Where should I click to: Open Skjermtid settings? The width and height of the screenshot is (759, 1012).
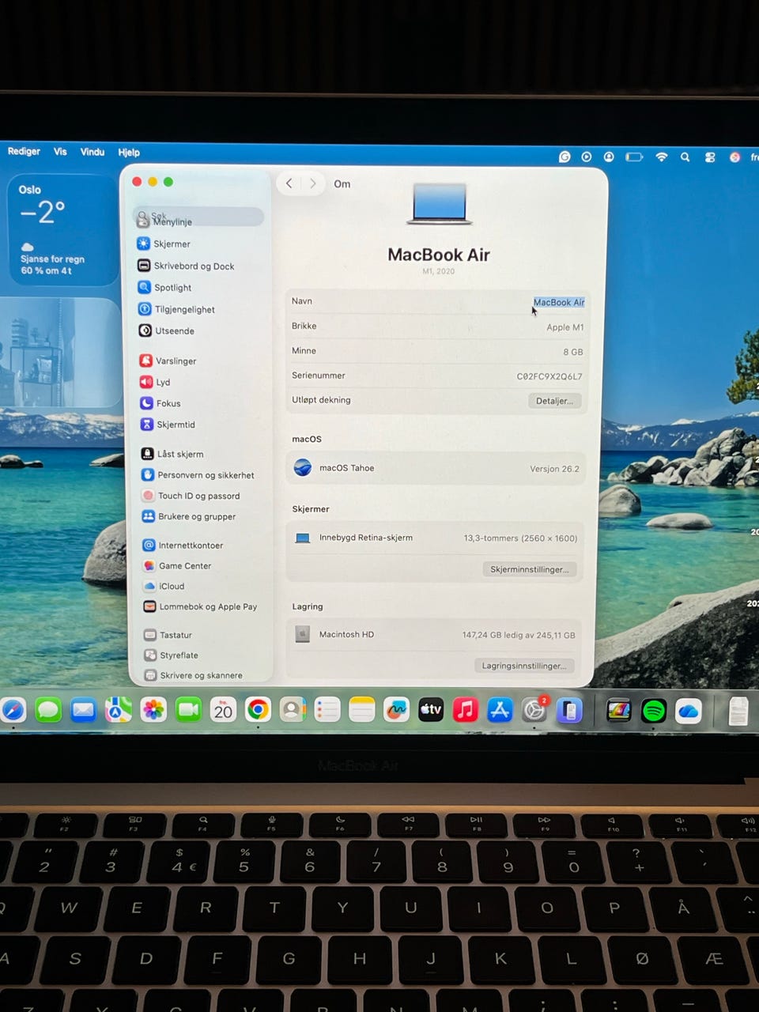tap(168, 425)
